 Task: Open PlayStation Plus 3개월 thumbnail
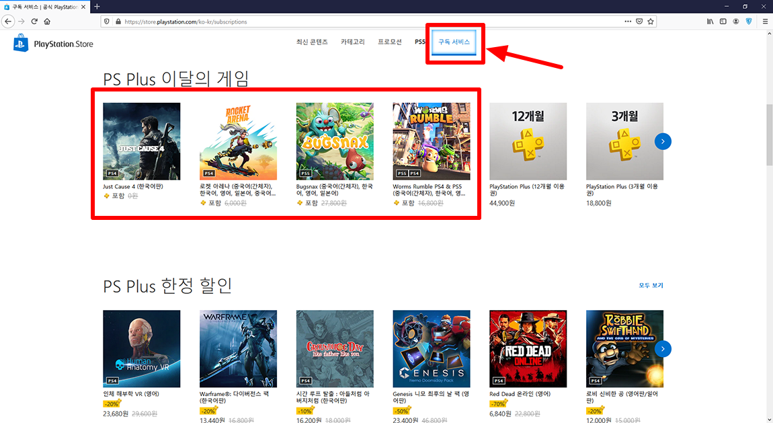pos(624,141)
